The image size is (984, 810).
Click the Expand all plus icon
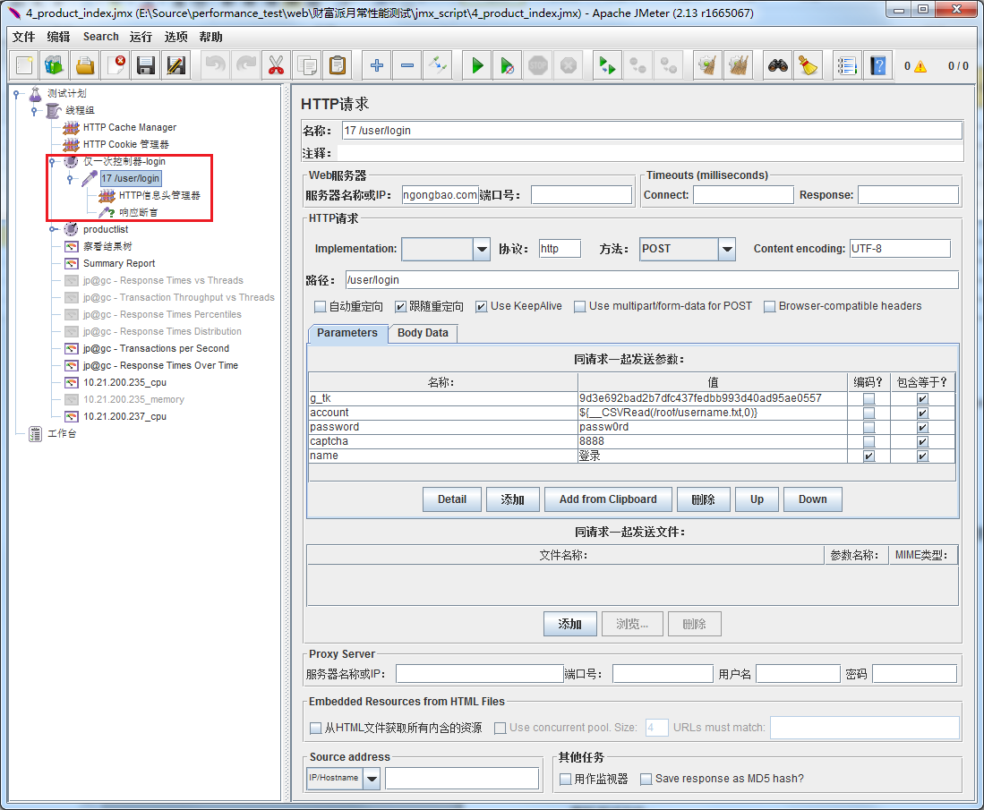pyautogui.click(x=377, y=65)
